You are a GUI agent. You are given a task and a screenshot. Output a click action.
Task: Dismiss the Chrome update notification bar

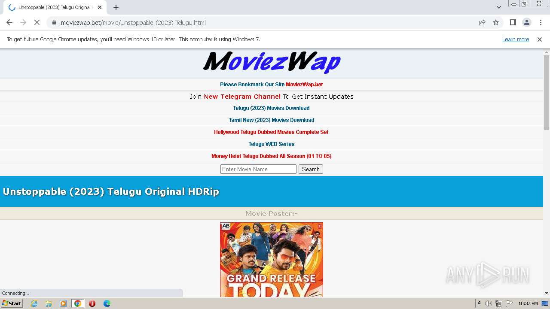(x=540, y=39)
